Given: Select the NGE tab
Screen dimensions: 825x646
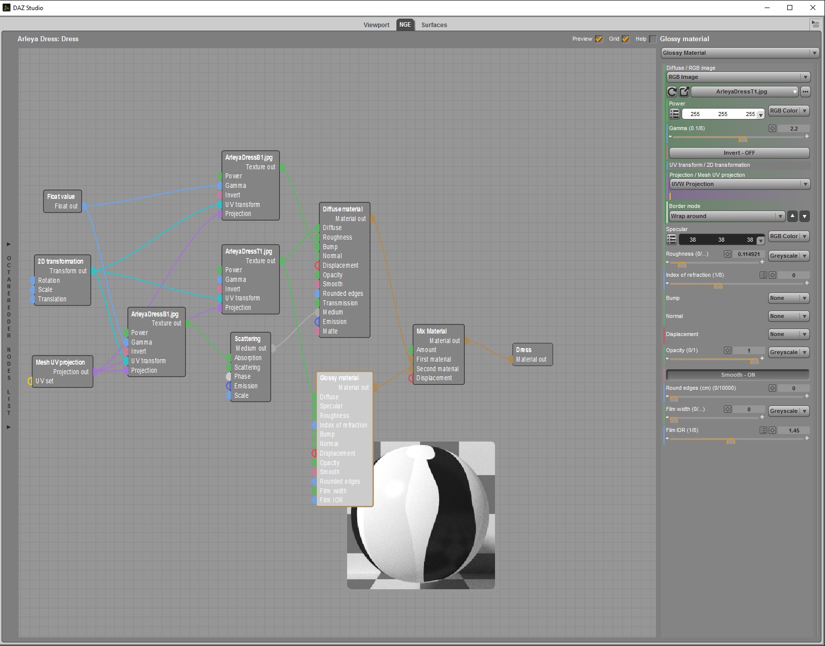Looking at the screenshot, I should click(x=405, y=25).
